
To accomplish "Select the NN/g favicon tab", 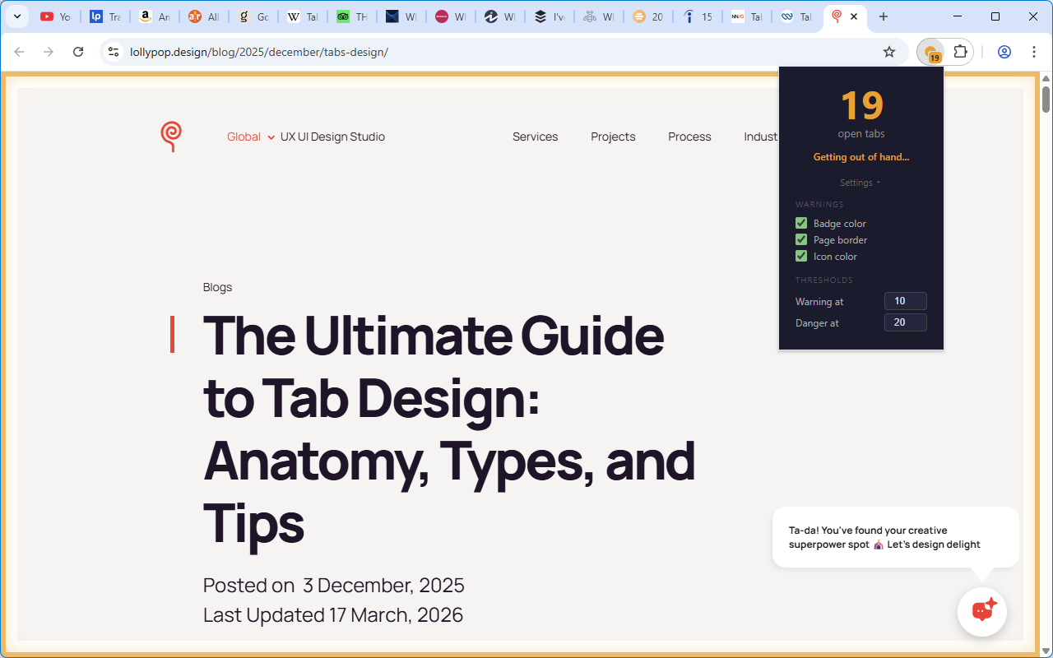I will (x=746, y=16).
